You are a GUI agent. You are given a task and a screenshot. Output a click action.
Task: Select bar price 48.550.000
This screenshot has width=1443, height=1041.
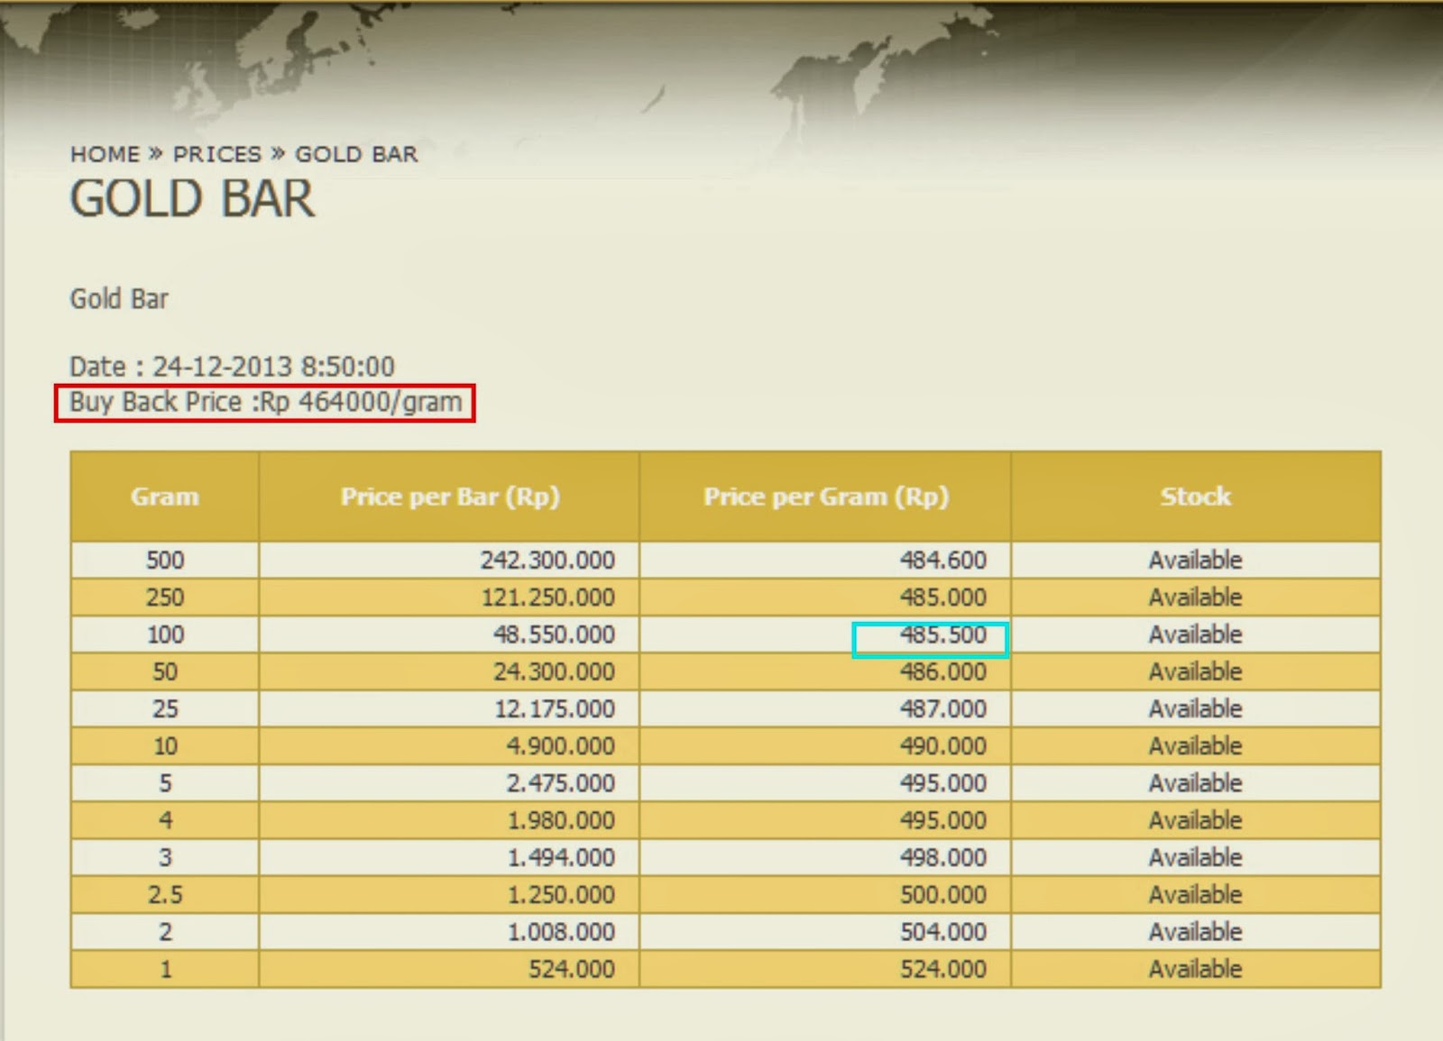(554, 635)
